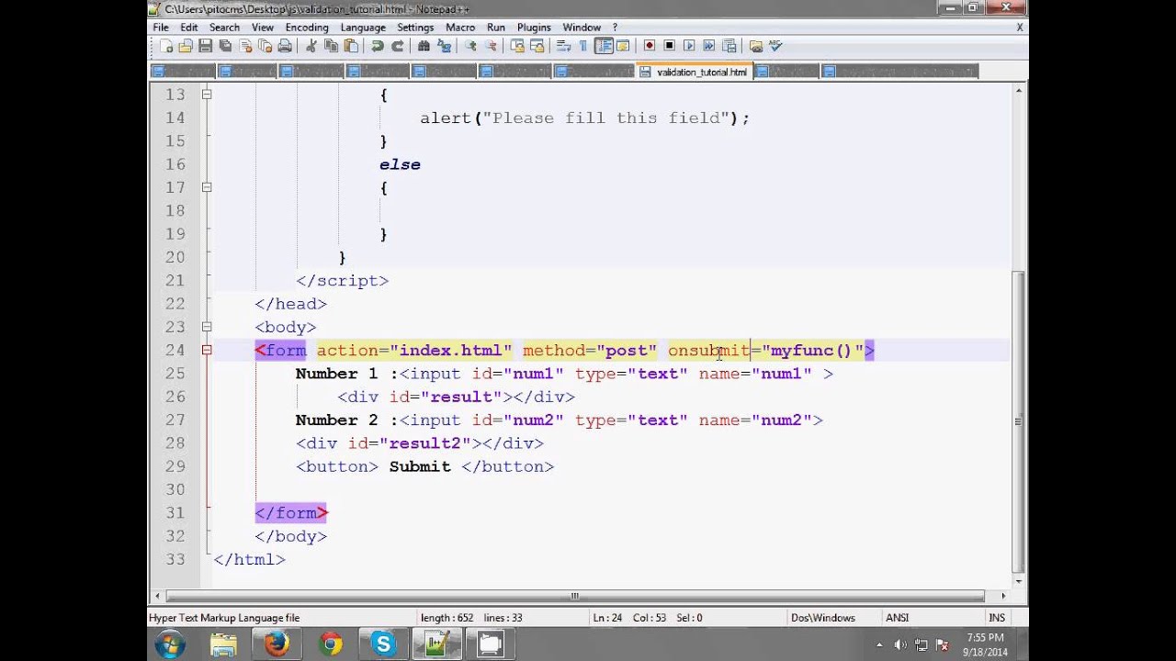Toggle synchronize vertical scrolling
This screenshot has width=1176, height=661.
click(517, 46)
